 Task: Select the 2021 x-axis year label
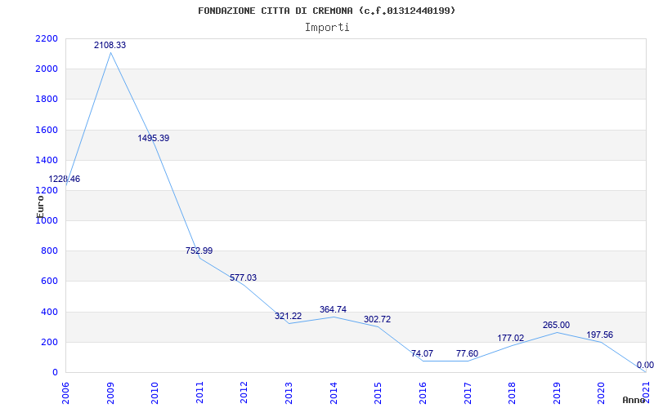point(646,393)
